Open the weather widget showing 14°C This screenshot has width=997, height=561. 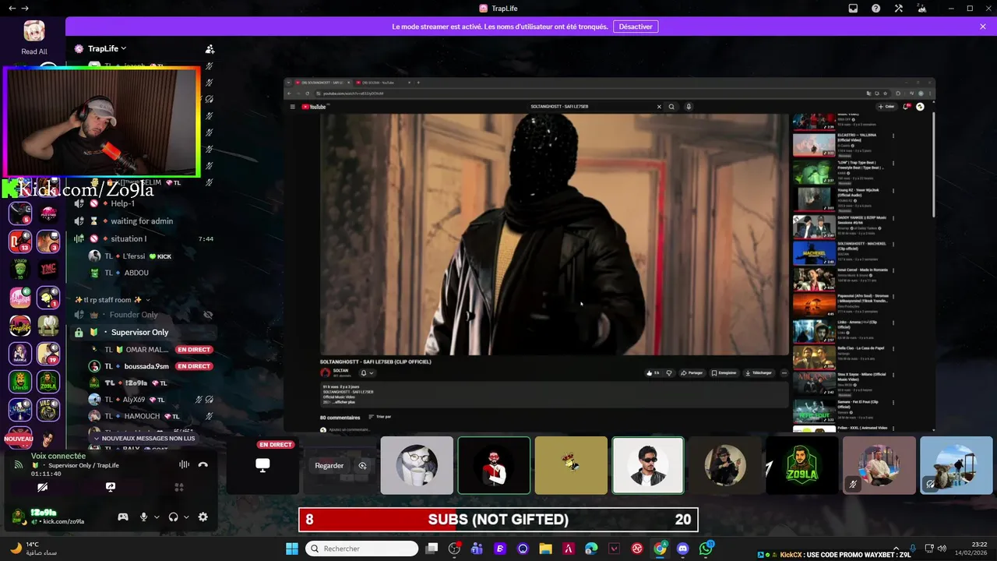33,549
